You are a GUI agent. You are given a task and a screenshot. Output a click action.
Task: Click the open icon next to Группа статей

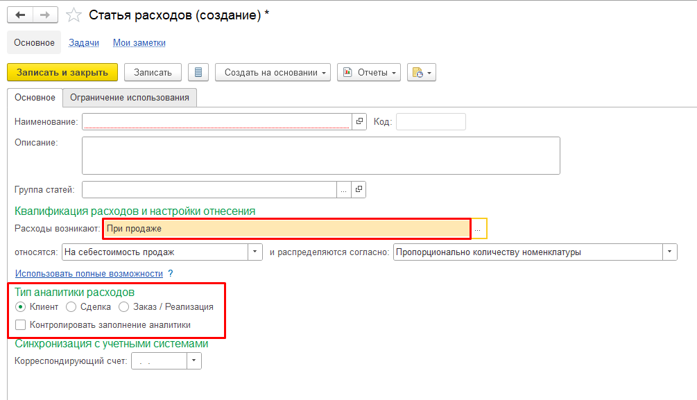tap(359, 189)
